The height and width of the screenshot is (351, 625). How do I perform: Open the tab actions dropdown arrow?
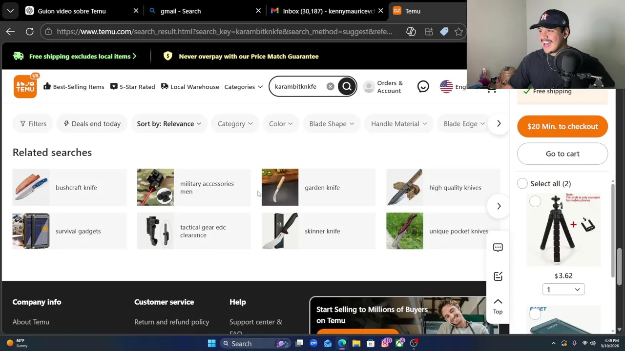(x=10, y=11)
